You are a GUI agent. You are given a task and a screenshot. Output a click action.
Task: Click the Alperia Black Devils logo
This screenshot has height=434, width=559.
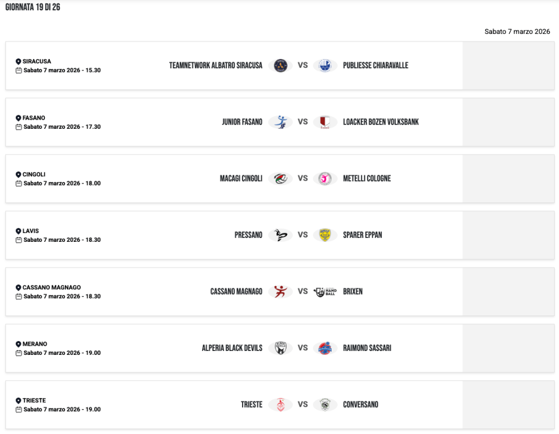[280, 348]
